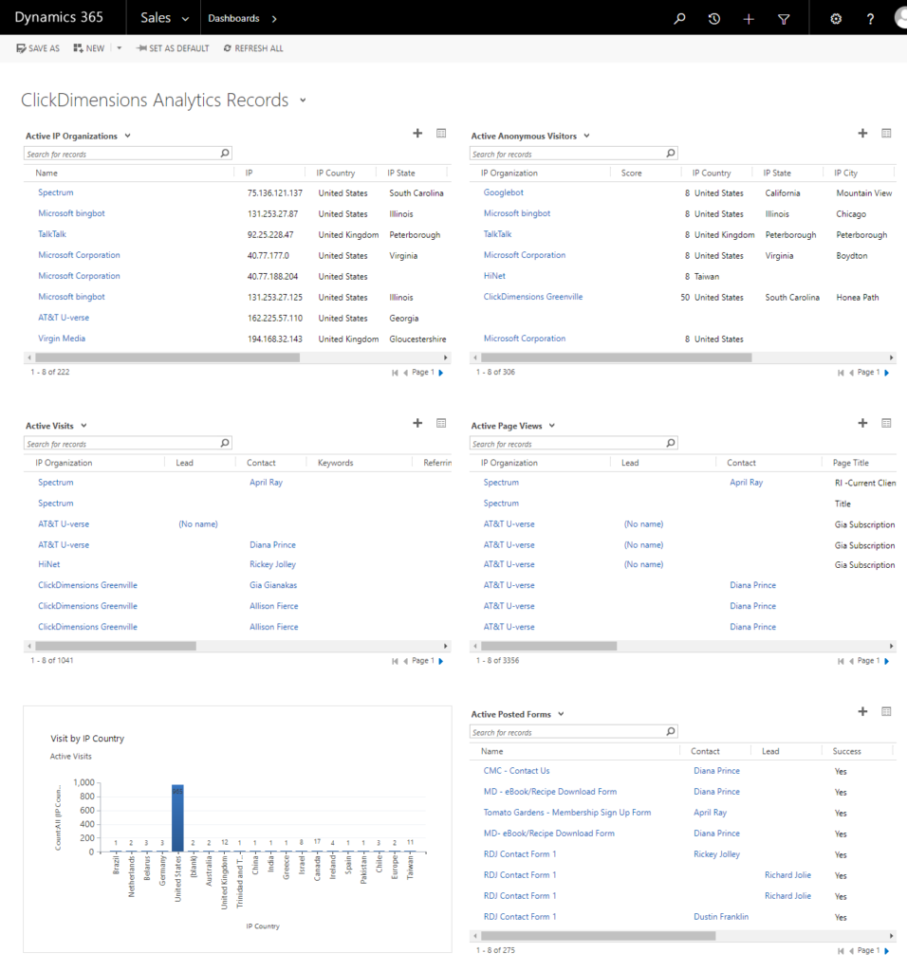Expand the Dashboards breadcrumb chevron
This screenshot has width=907, height=971.
[274, 19]
